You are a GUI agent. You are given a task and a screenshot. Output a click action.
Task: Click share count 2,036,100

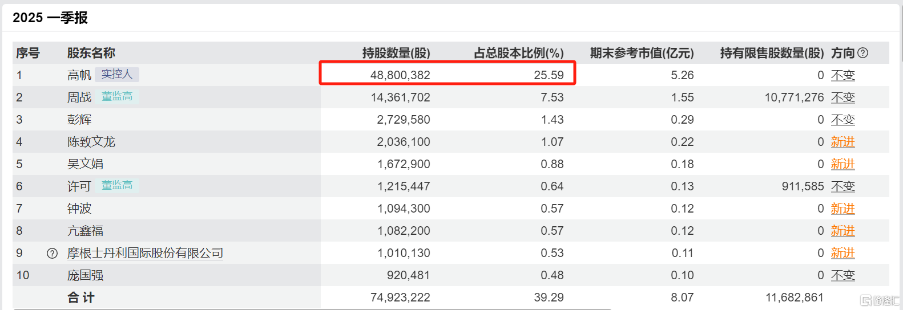coord(404,142)
